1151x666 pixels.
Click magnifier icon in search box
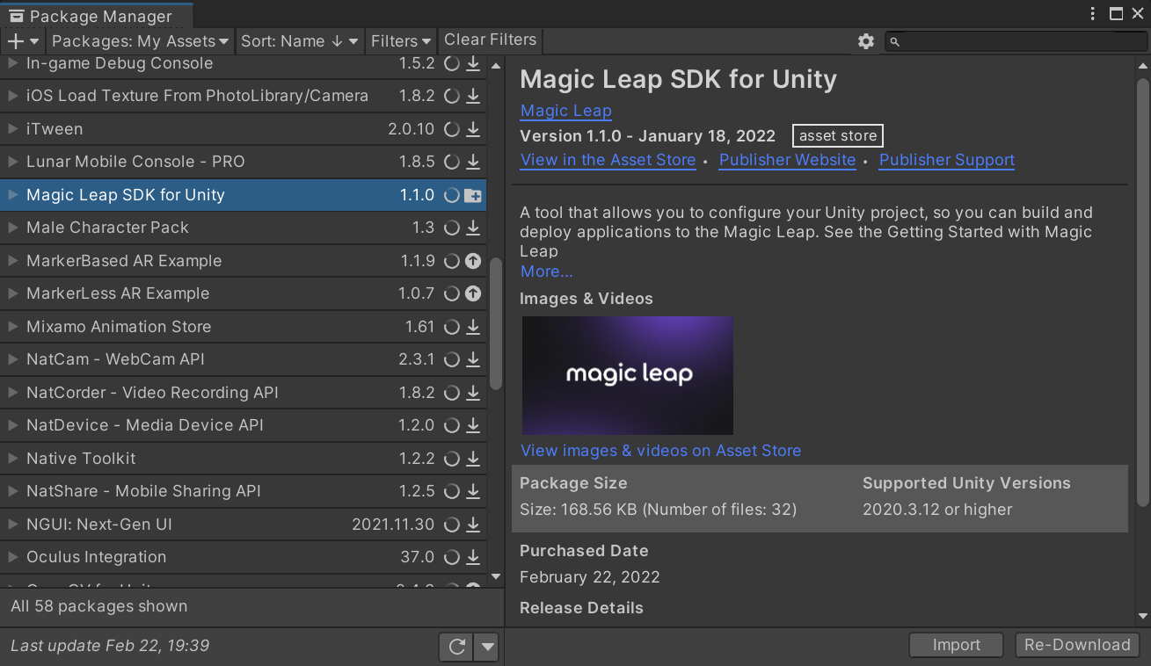pos(895,41)
